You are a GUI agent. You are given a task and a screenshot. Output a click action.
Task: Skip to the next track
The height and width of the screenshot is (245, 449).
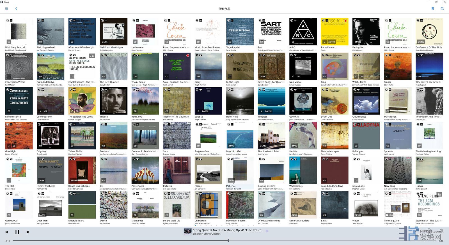[x=28, y=232]
